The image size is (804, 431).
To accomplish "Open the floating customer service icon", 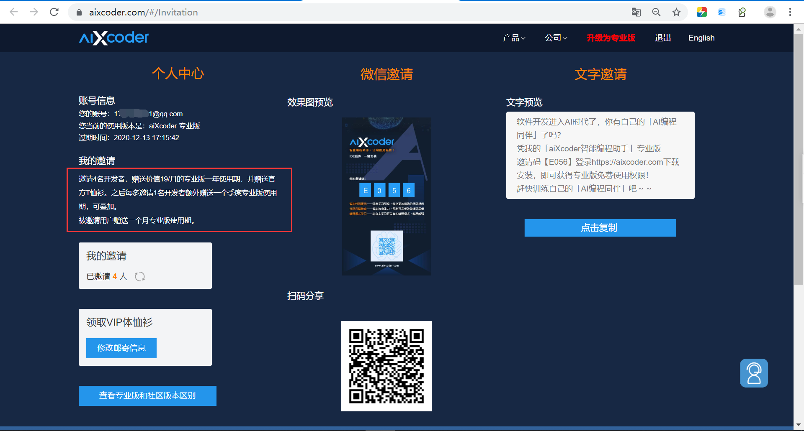I will click(753, 372).
